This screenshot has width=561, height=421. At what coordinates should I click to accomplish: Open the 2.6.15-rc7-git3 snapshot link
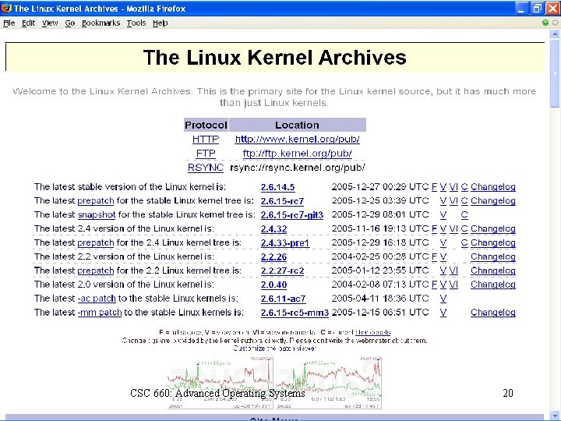coord(292,215)
